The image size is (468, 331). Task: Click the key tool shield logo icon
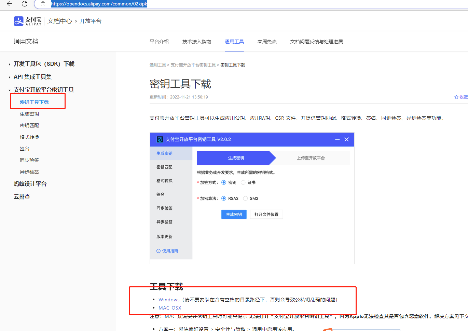point(160,139)
